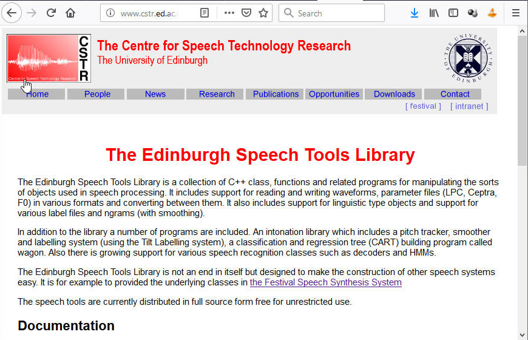This screenshot has width=528, height=340.
Task: Click the heading 'The Edinburgh Speech Tools Library'
Action: click(x=260, y=155)
